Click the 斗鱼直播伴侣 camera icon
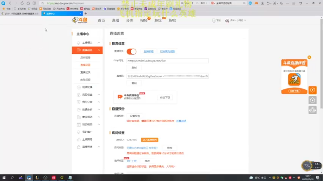The height and width of the screenshot is (181, 323). (x=120, y=97)
